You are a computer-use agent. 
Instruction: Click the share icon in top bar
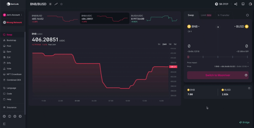point(236,4)
